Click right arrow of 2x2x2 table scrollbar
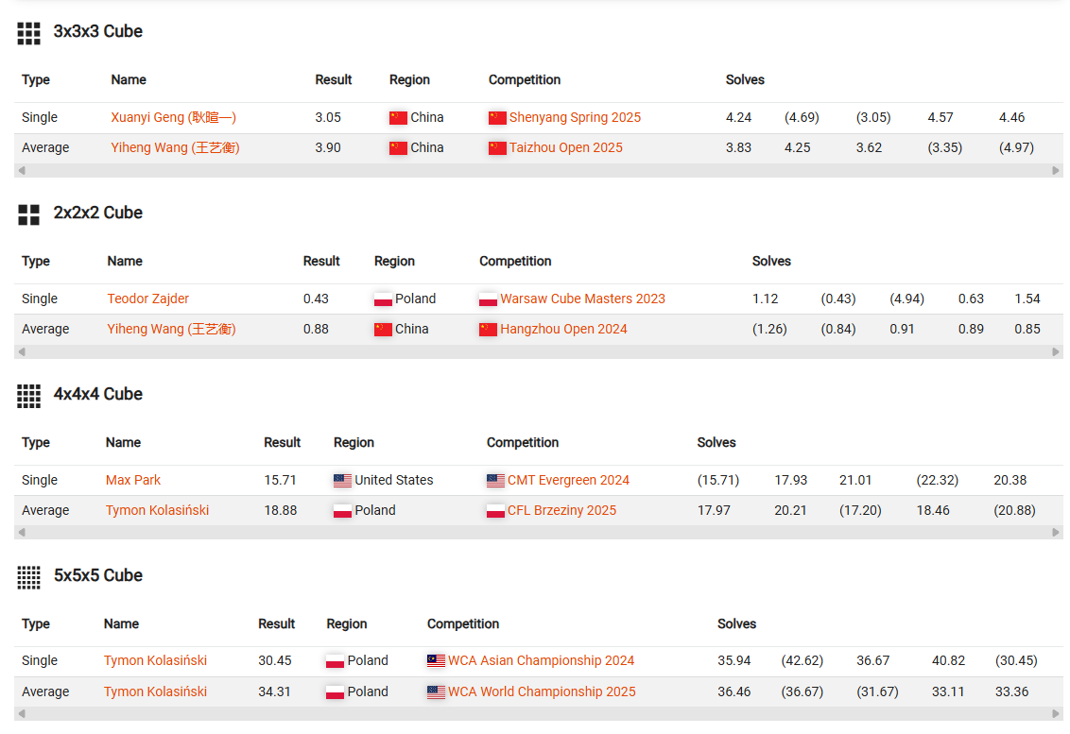The height and width of the screenshot is (734, 1070). coord(1056,352)
